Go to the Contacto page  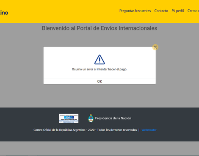[x=161, y=11]
